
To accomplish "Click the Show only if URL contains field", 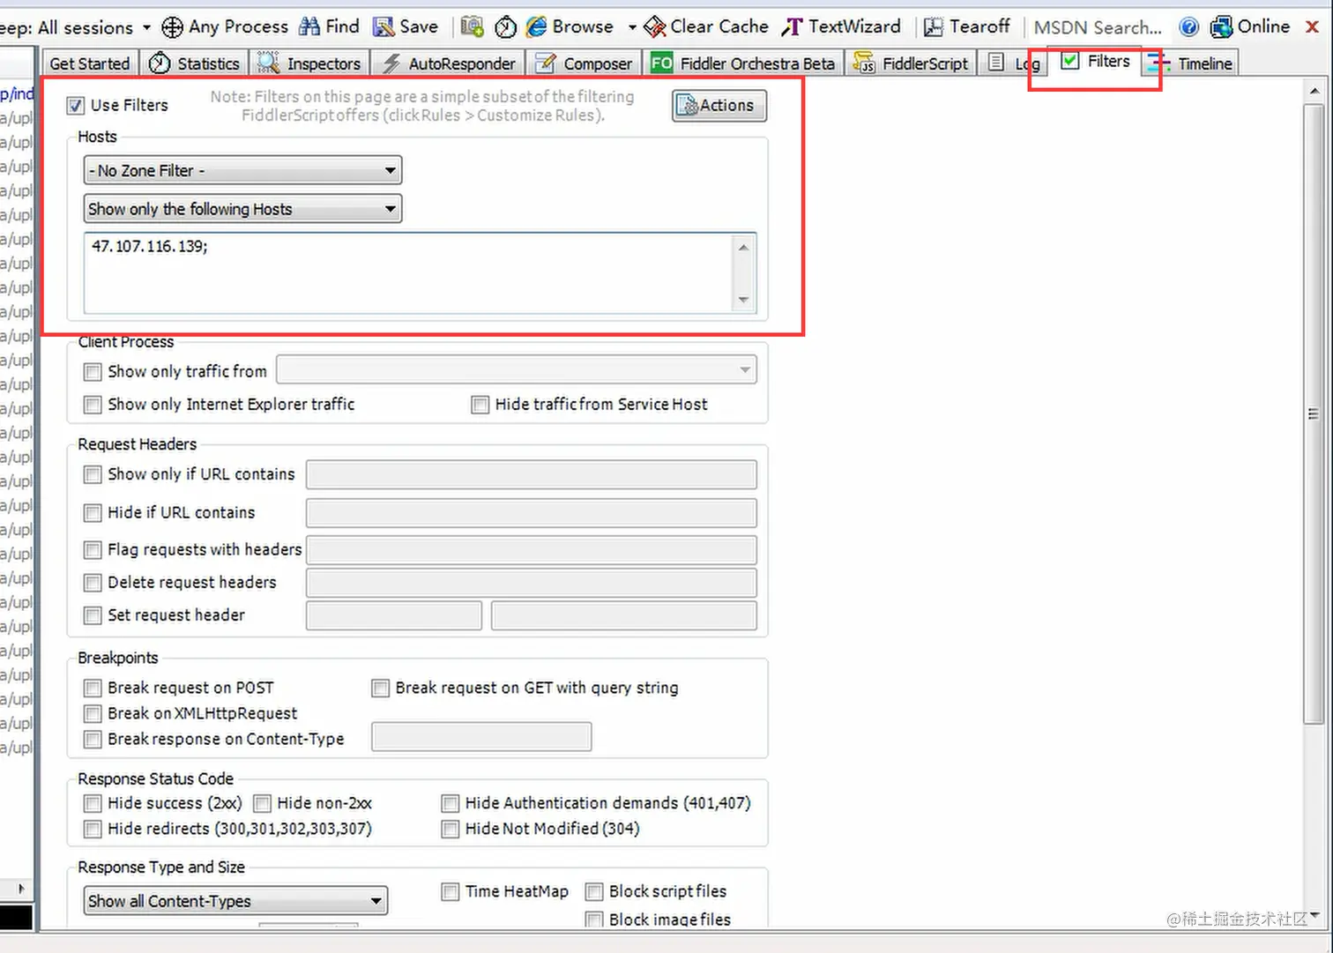I will (x=531, y=474).
